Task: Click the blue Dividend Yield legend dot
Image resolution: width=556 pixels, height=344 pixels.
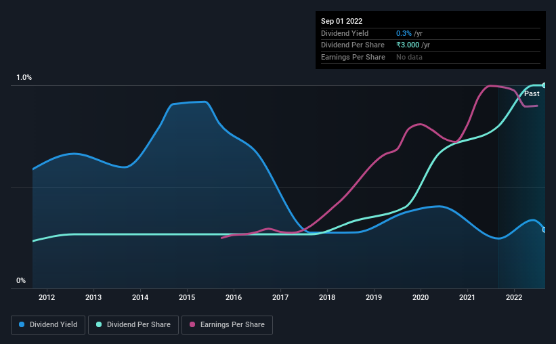Action: (22, 324)
